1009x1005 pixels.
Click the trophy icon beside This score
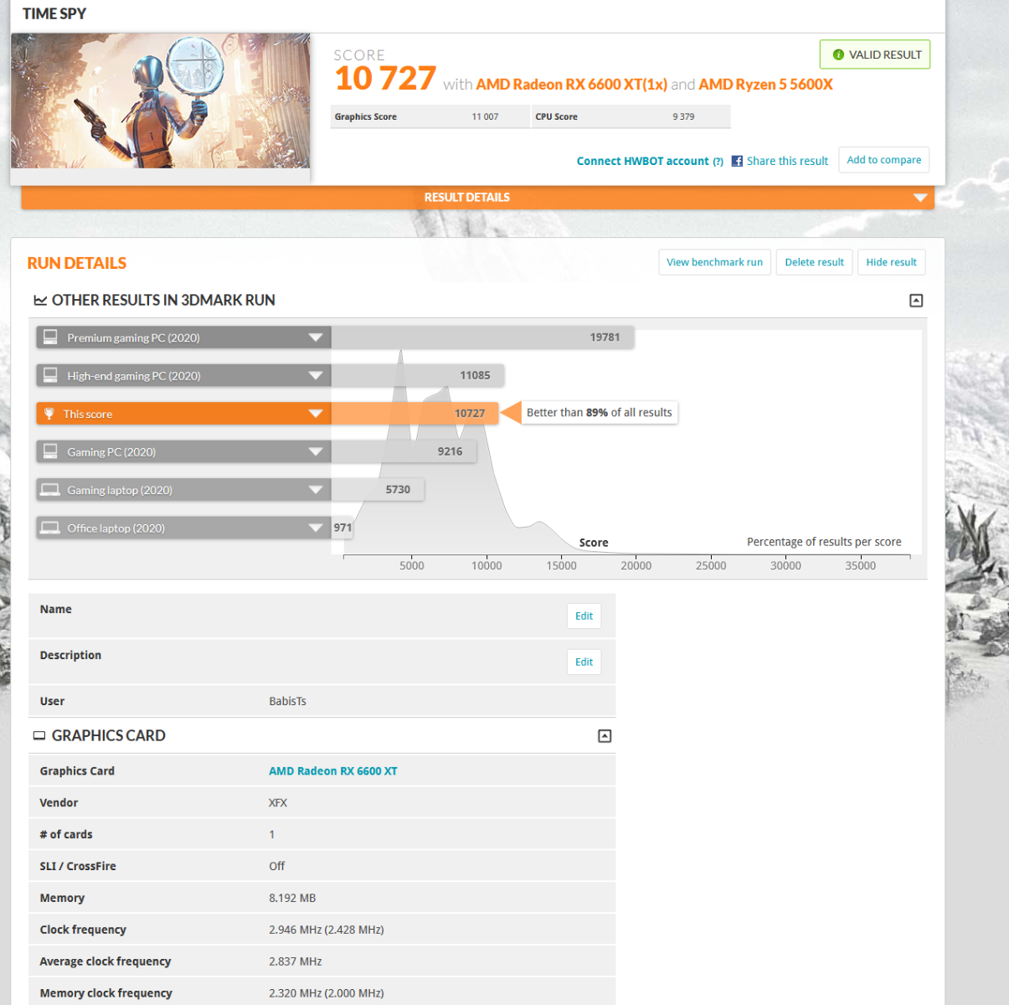pyautogui.click(x=49, y=414)
